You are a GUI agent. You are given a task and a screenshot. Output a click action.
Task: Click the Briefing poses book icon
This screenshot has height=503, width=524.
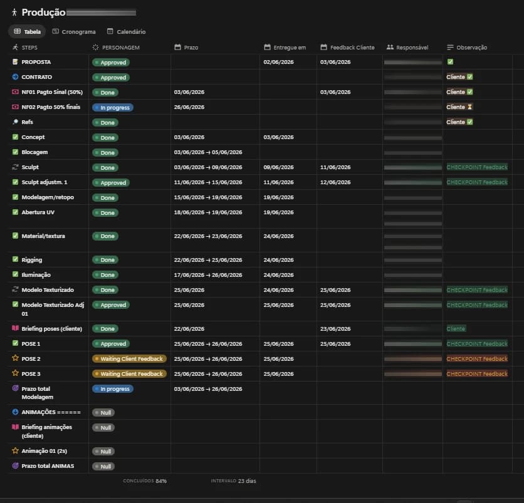15,328
